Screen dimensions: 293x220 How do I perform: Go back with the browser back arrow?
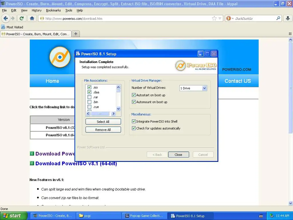pyautogui.click(x=5, y=18)
